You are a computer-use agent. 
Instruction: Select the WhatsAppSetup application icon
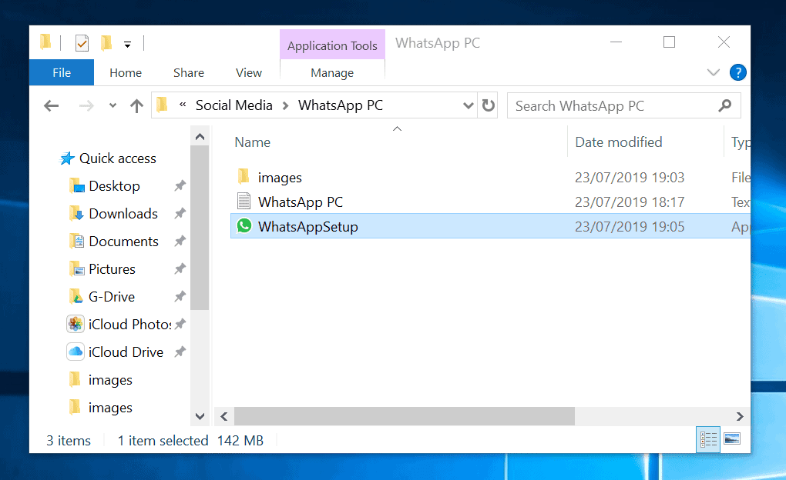(244, 226)
